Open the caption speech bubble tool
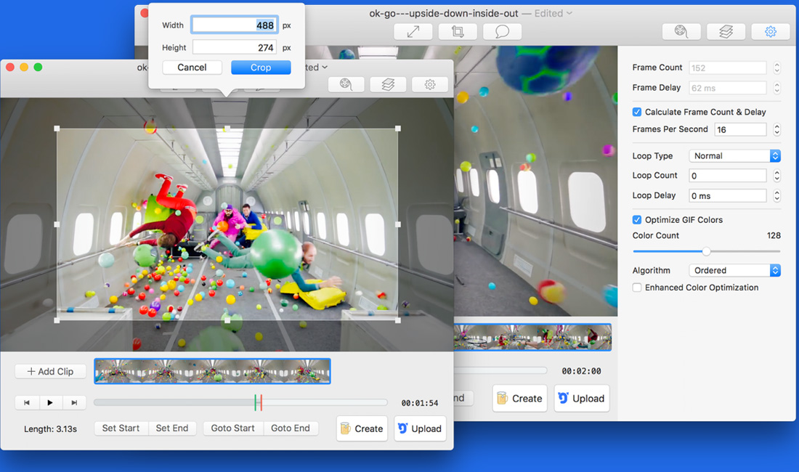The image size is (799, 472). [x=502, y=32]
